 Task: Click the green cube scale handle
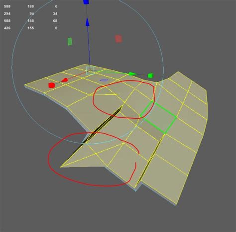tap(150, 76)
